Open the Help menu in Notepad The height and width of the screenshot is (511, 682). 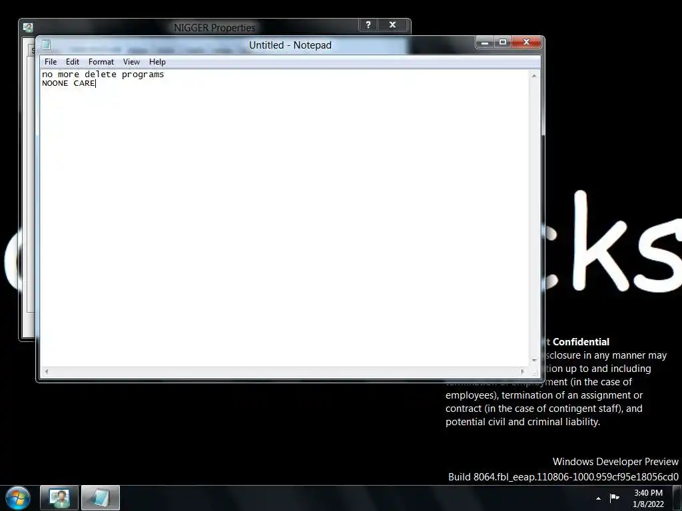click(x=157, y=62)
